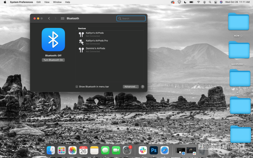
Task: Click the help question mark button
Action: [142, 86]
